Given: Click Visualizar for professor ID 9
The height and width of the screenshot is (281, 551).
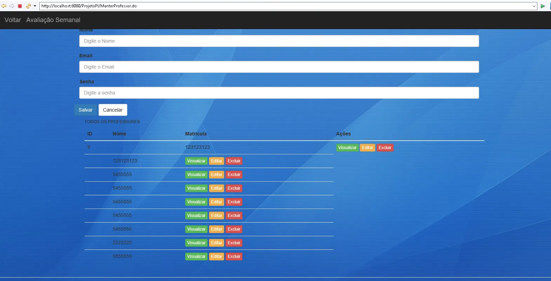Looking at the screenshot, I should (347, 148).
